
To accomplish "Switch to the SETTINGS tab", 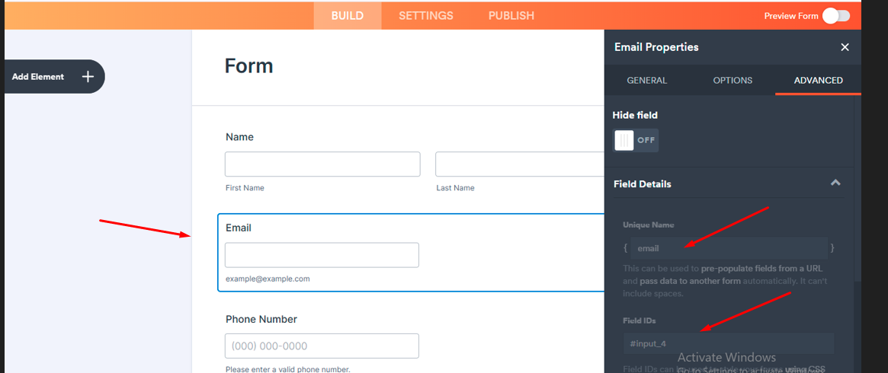I will tap(425, 15).
